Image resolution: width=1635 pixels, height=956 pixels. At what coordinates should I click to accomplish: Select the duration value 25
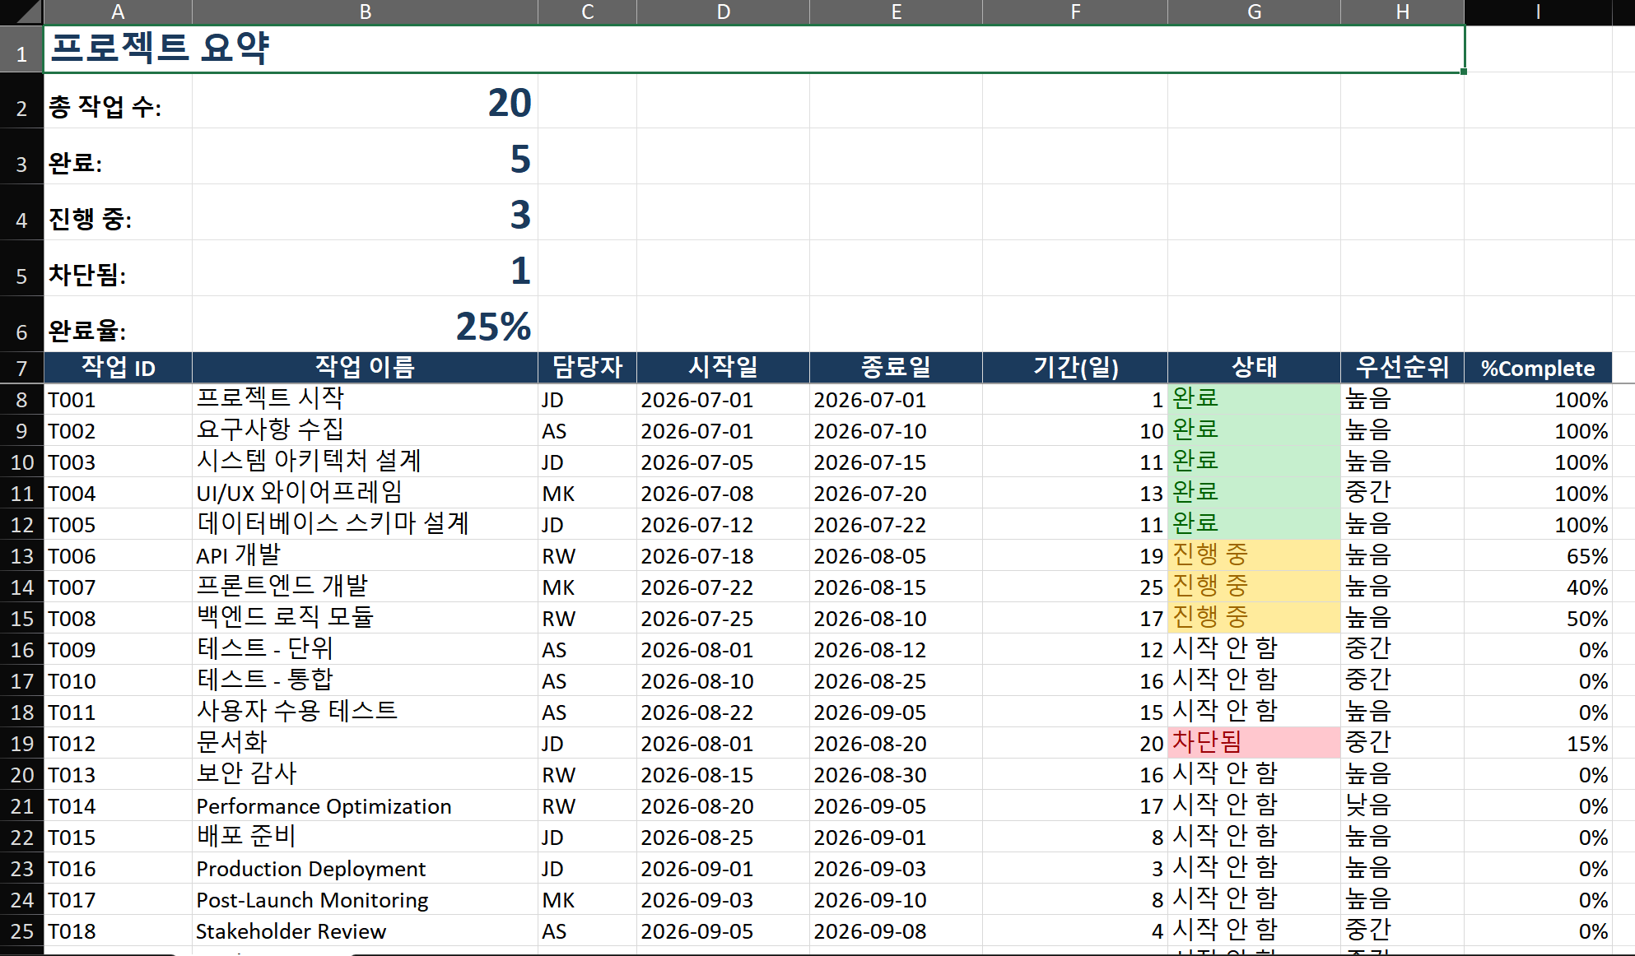pyautogui.click(x=1075, y=587)
